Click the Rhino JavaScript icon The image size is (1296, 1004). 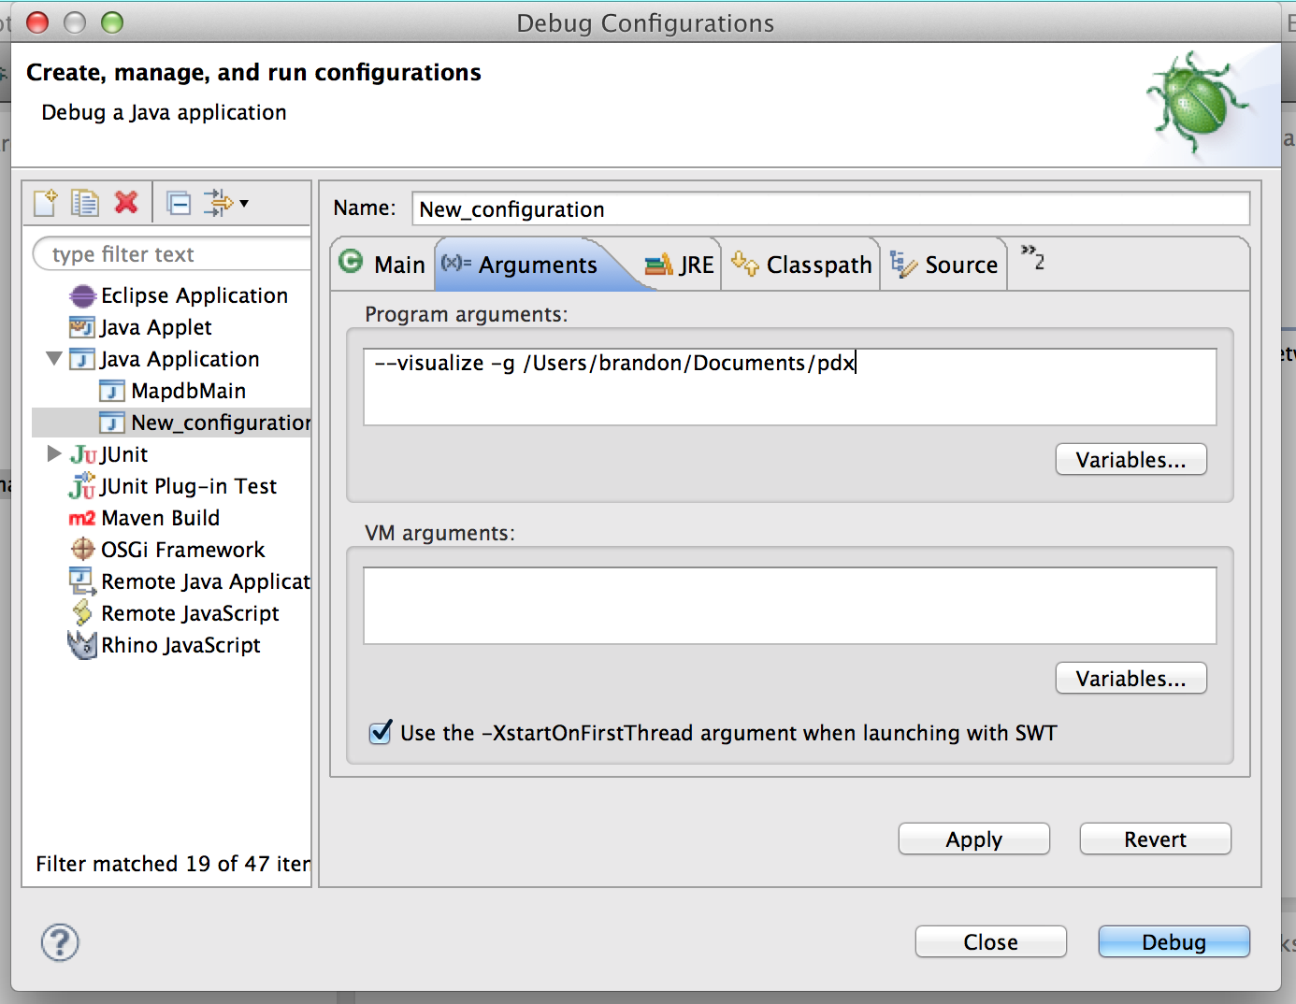pos(82,645)
